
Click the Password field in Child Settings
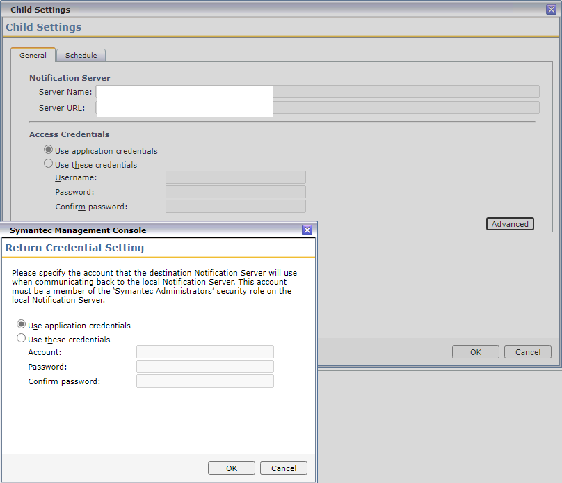tap(236, 192)
